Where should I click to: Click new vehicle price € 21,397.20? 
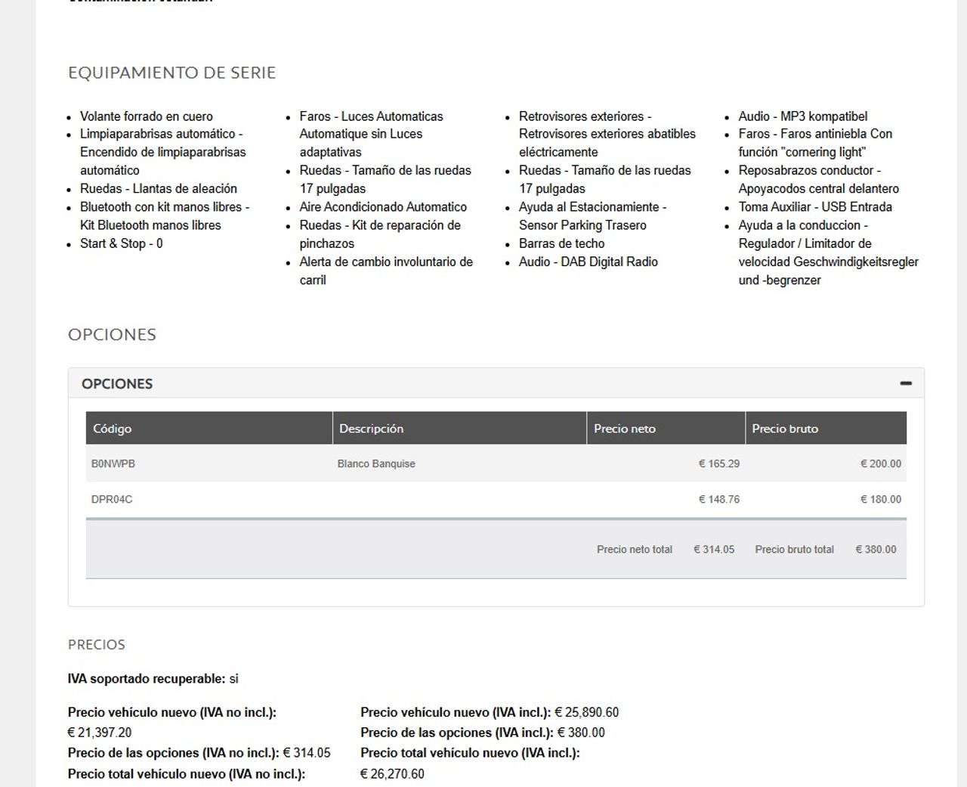pyautogui.click(x=100, y=733)
